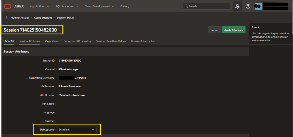Click the up arrow breadcrumb icon

click(x=7, y=17)
